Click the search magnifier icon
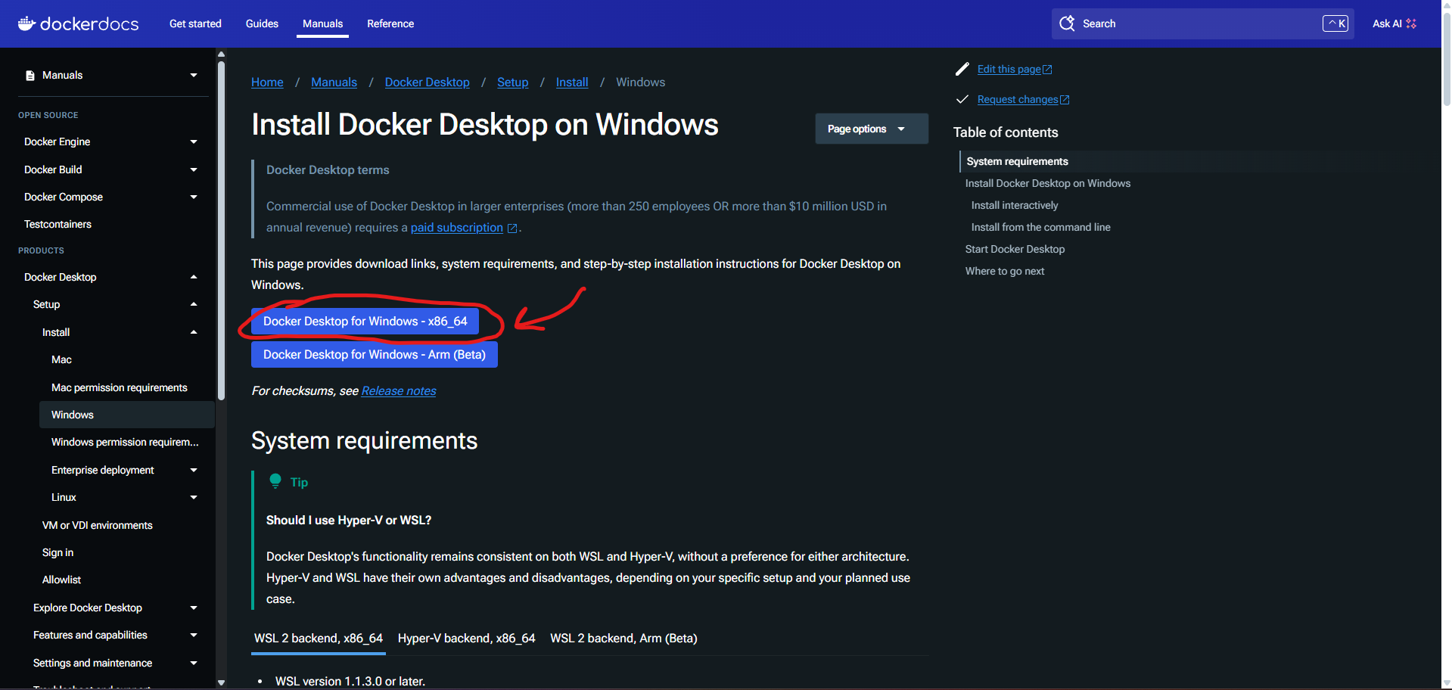 [x=1067, y=23]
